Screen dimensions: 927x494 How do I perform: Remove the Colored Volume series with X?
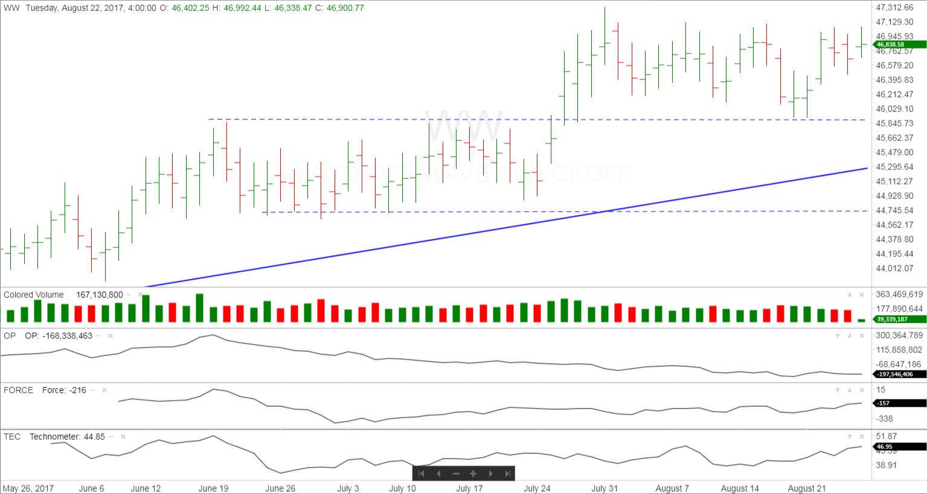pos(141,295)
